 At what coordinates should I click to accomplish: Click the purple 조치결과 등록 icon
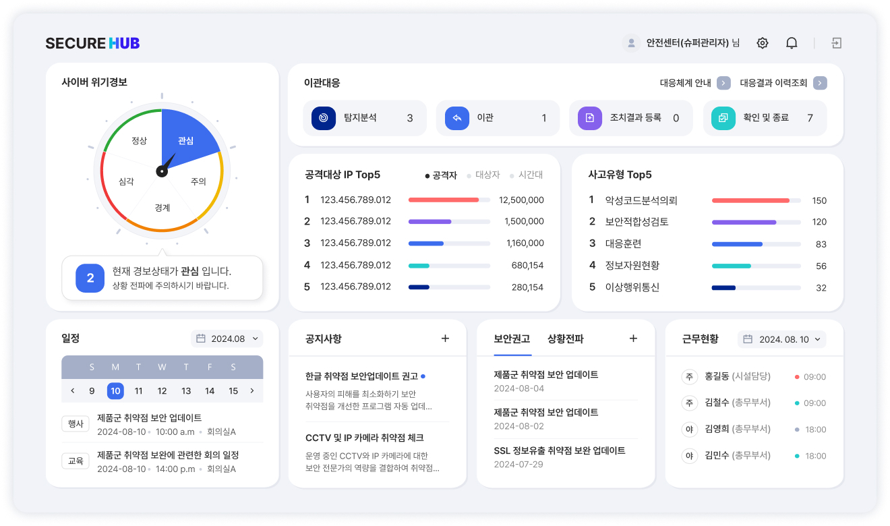590,118
